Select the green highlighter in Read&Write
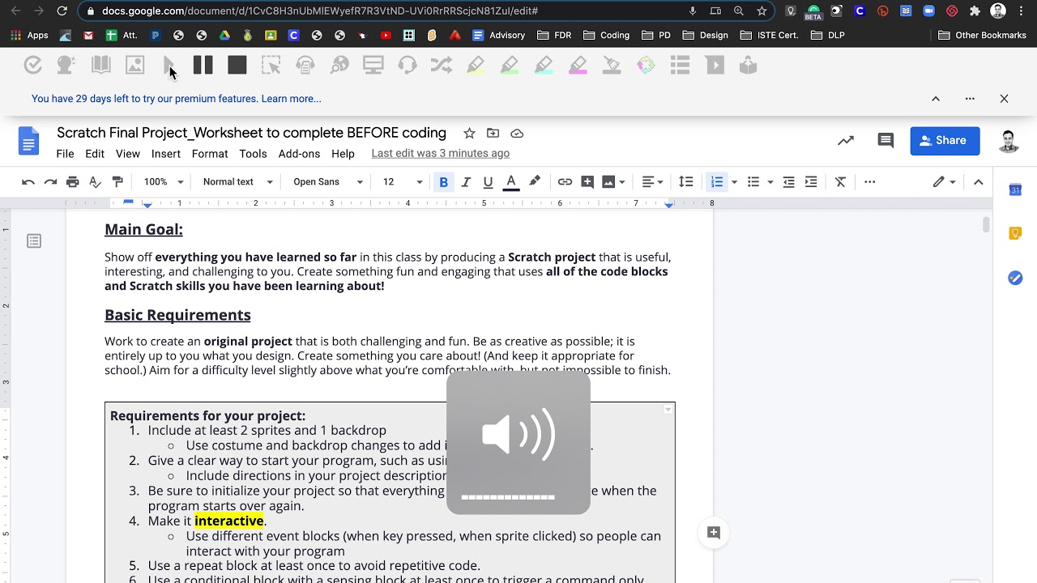Viewport: 1037px width, 583px height. (x=510, y=66)
